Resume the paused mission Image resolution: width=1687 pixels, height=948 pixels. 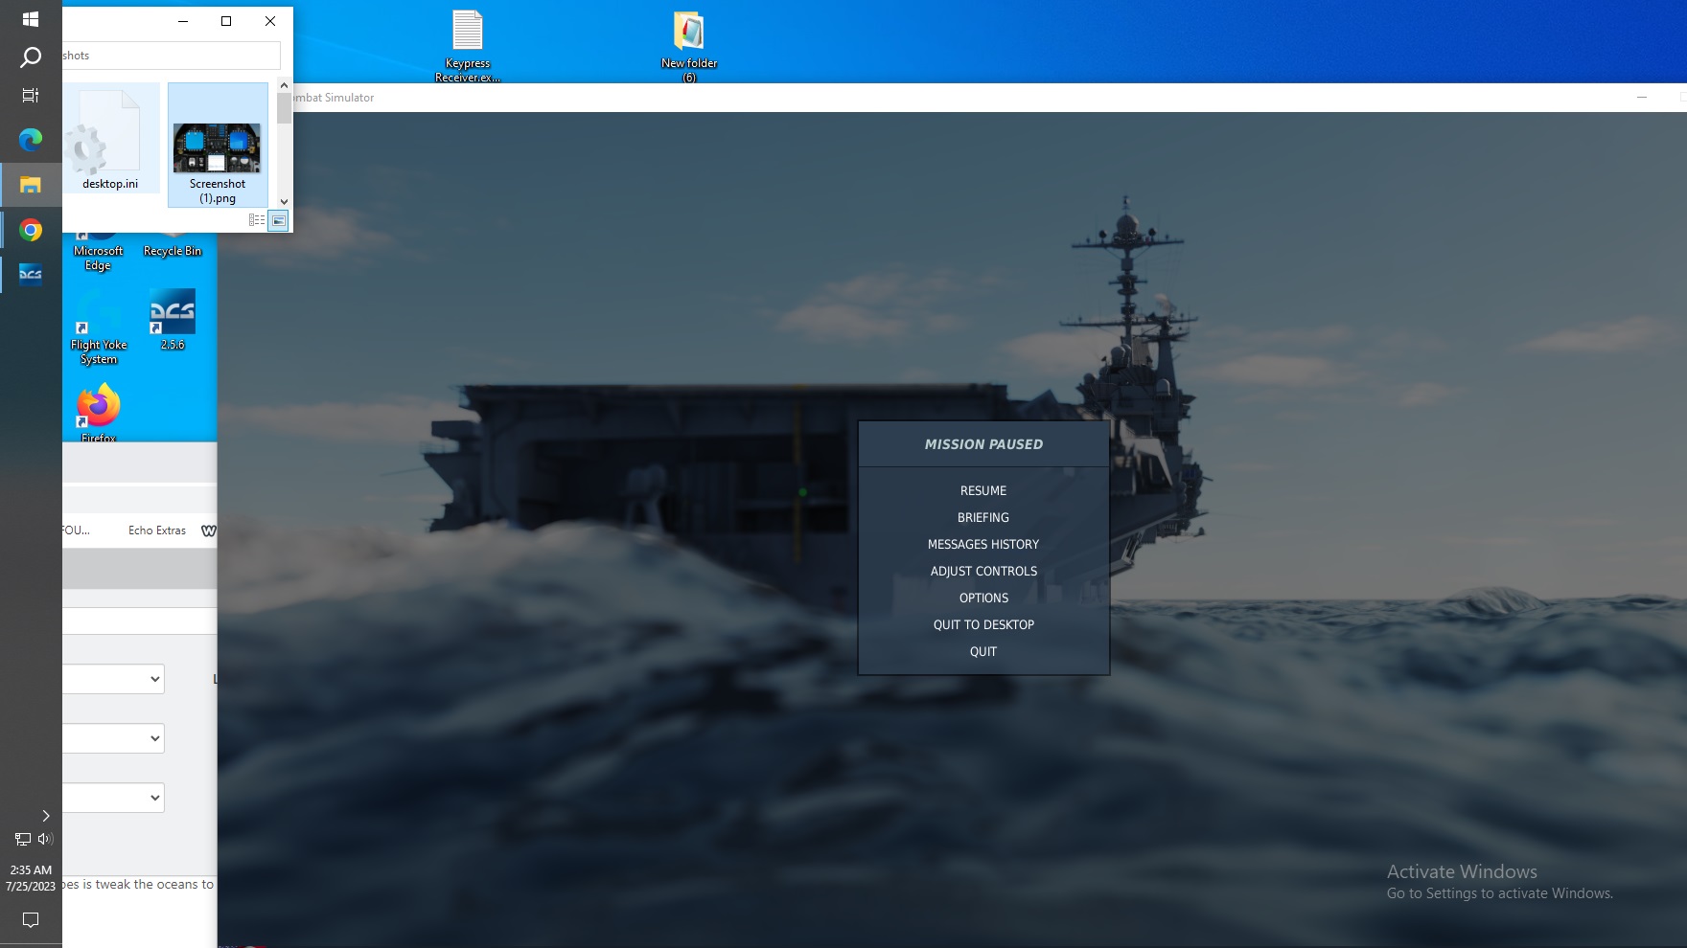point(983,490)
